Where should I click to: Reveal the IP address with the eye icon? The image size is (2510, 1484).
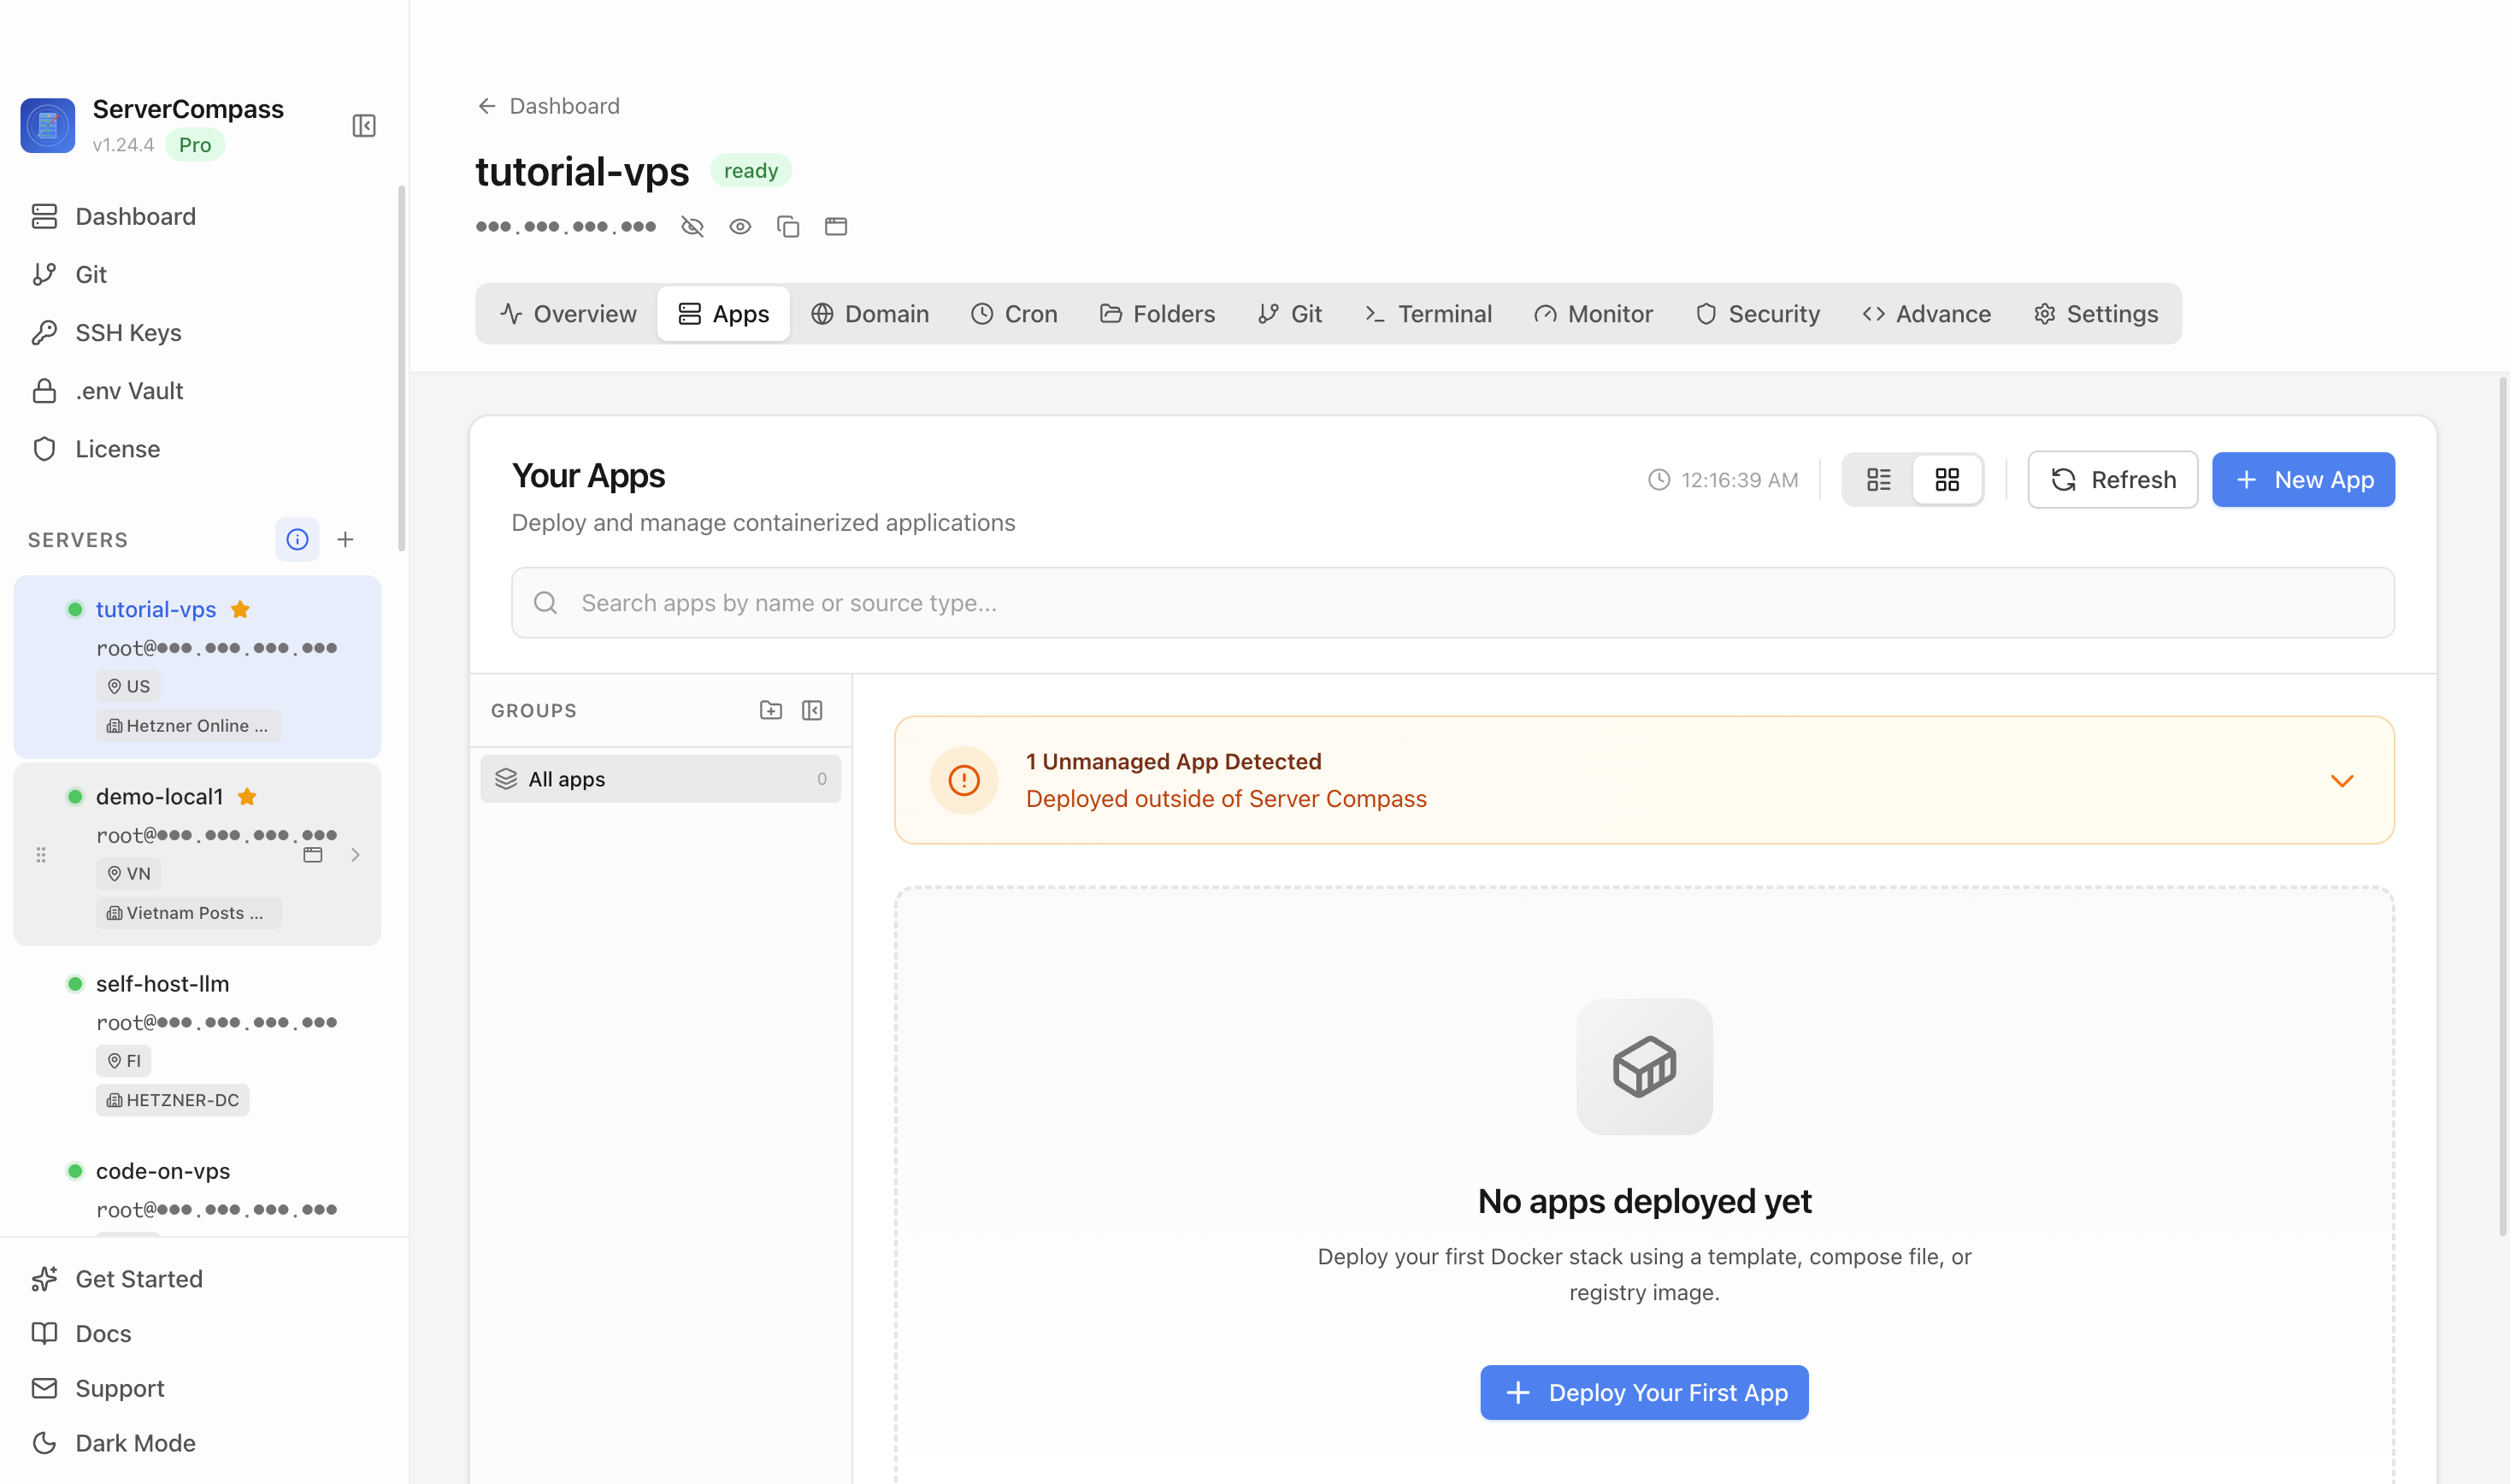click(x=740, y=227)
